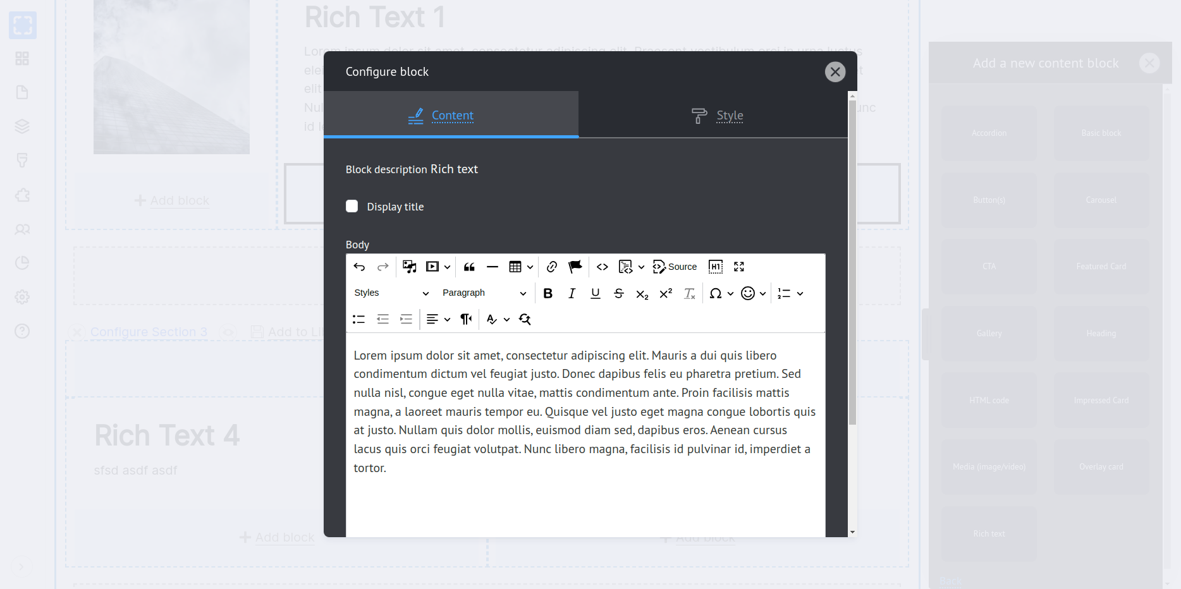Image resolution: width=1181 pixels, height=589 pixels.
Task: Choose the HTML code content block
Action: coord(989,400)
